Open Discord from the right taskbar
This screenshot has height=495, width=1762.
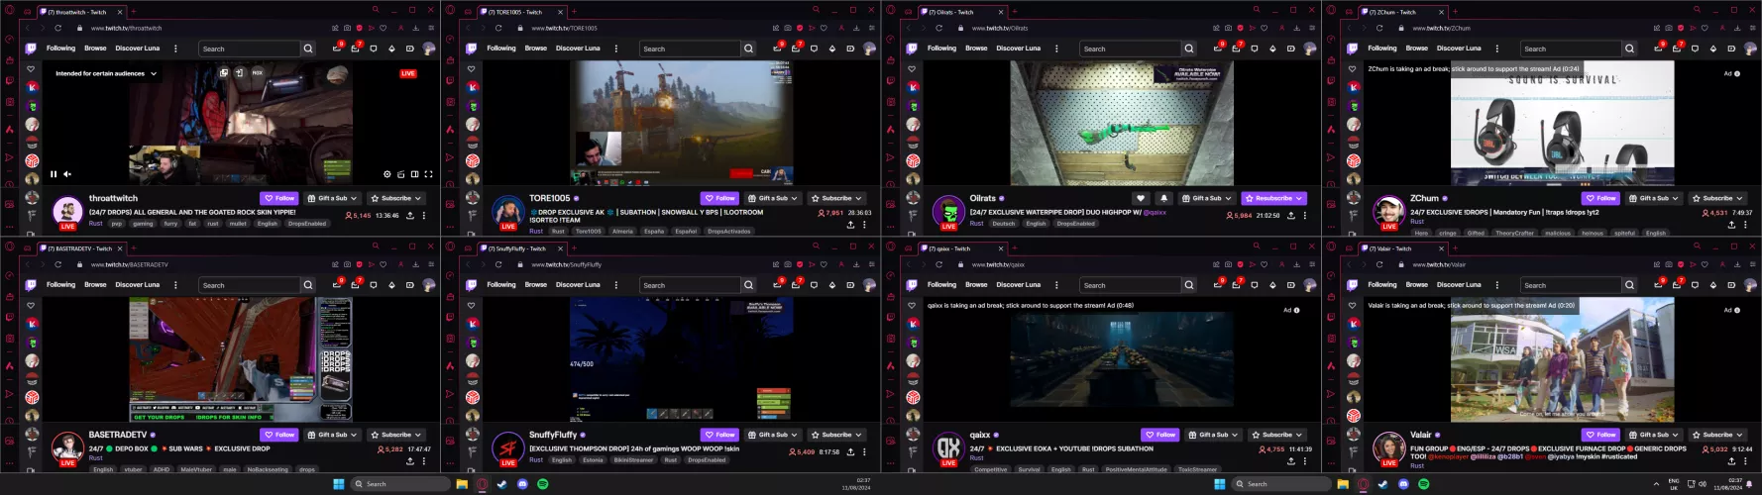pos(1403,484)
